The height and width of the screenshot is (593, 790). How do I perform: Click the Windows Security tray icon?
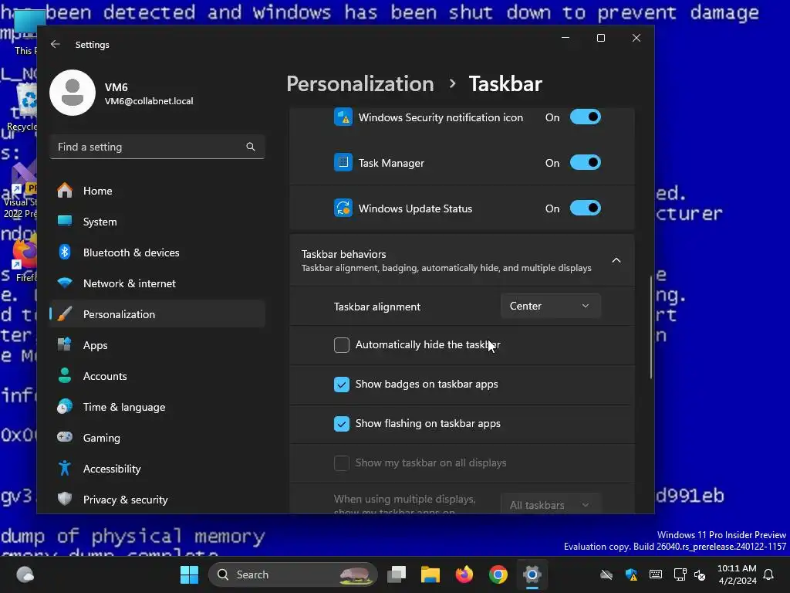[631, 574]
